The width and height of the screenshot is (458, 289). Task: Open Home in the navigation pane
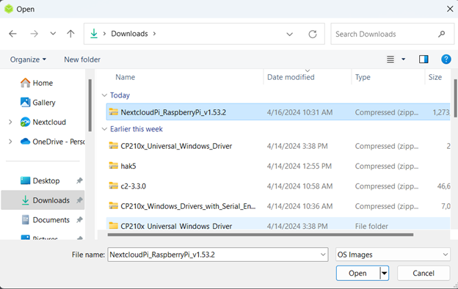click(x=37, y=83)
